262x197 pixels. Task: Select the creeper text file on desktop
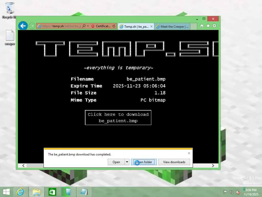tap(10, 37)
